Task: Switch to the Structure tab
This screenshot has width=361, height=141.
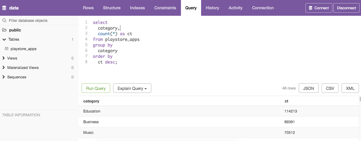Action: click(112, 8)
